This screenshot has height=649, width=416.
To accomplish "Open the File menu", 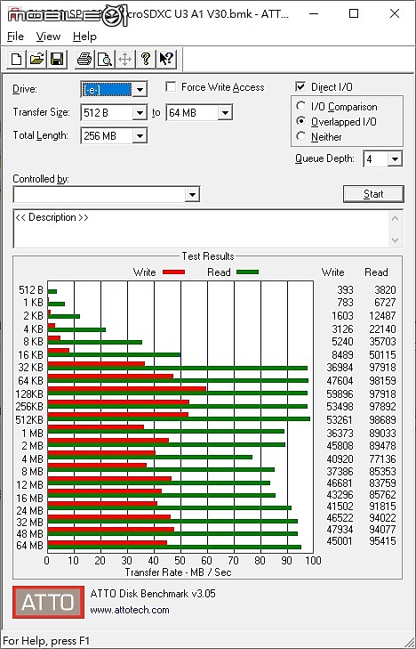I will click(15, 37).
